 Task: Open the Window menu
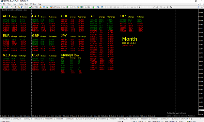[33, 4]
